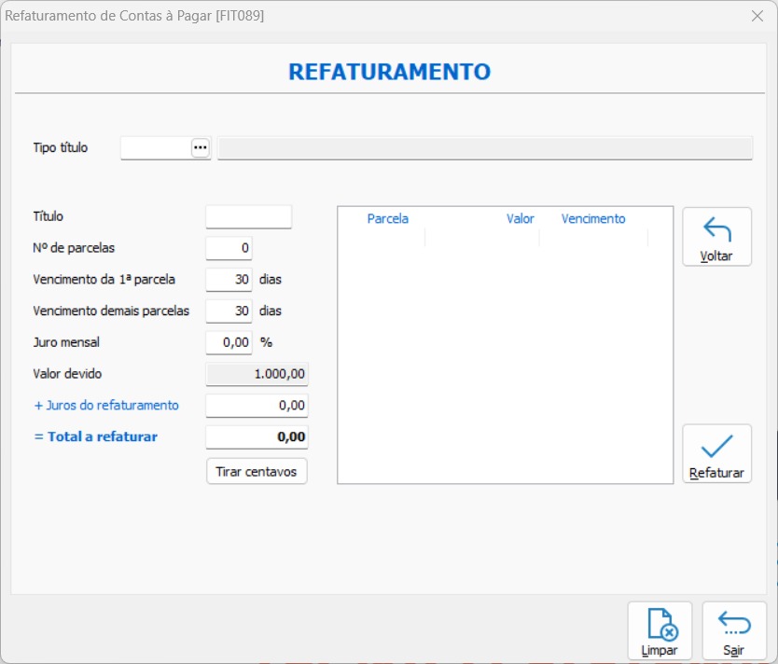The height and width of the screenshot is (664, 778).
Task: Select the Nº de parcelas field
Action: click(229, 248)
